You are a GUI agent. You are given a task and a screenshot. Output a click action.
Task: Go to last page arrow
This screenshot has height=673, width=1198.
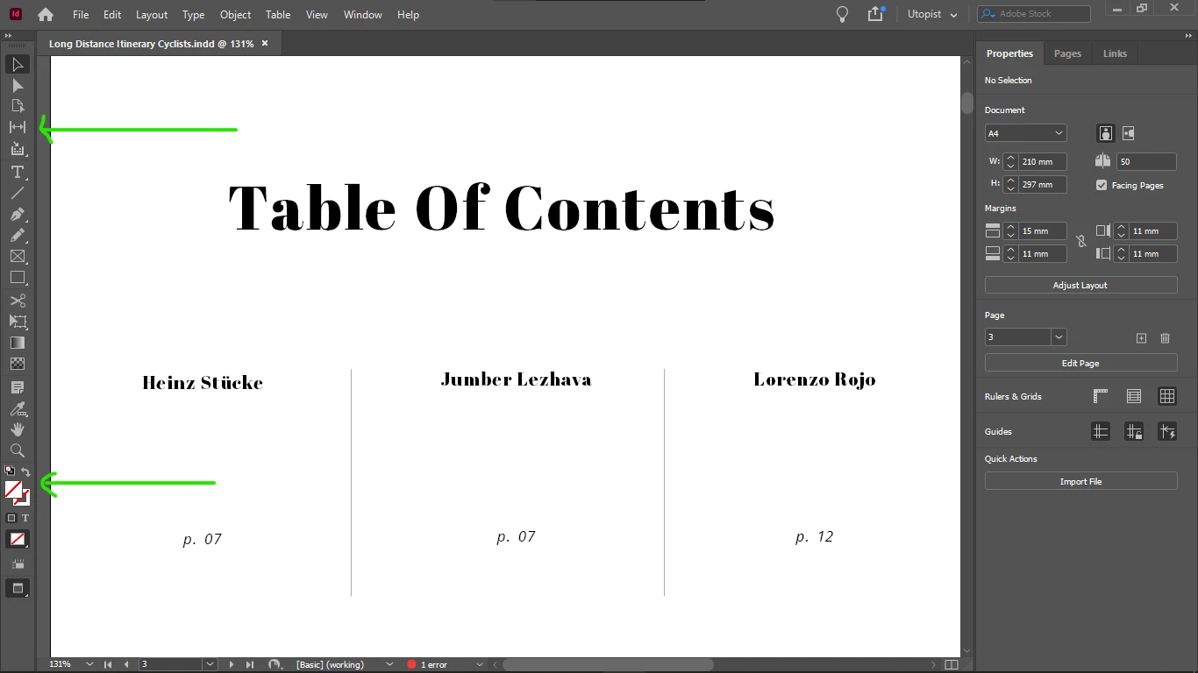click(x=250, y=664)
